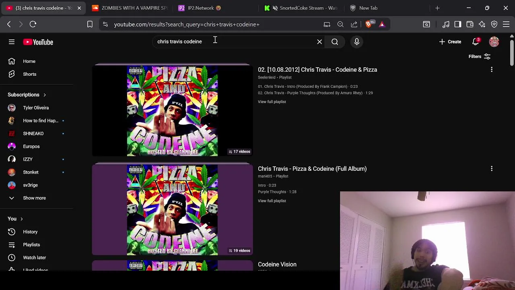Open zoom magnifier icon in address bar
The width and height of the screenshot is (515, 290).
click(x=340, y=25)
